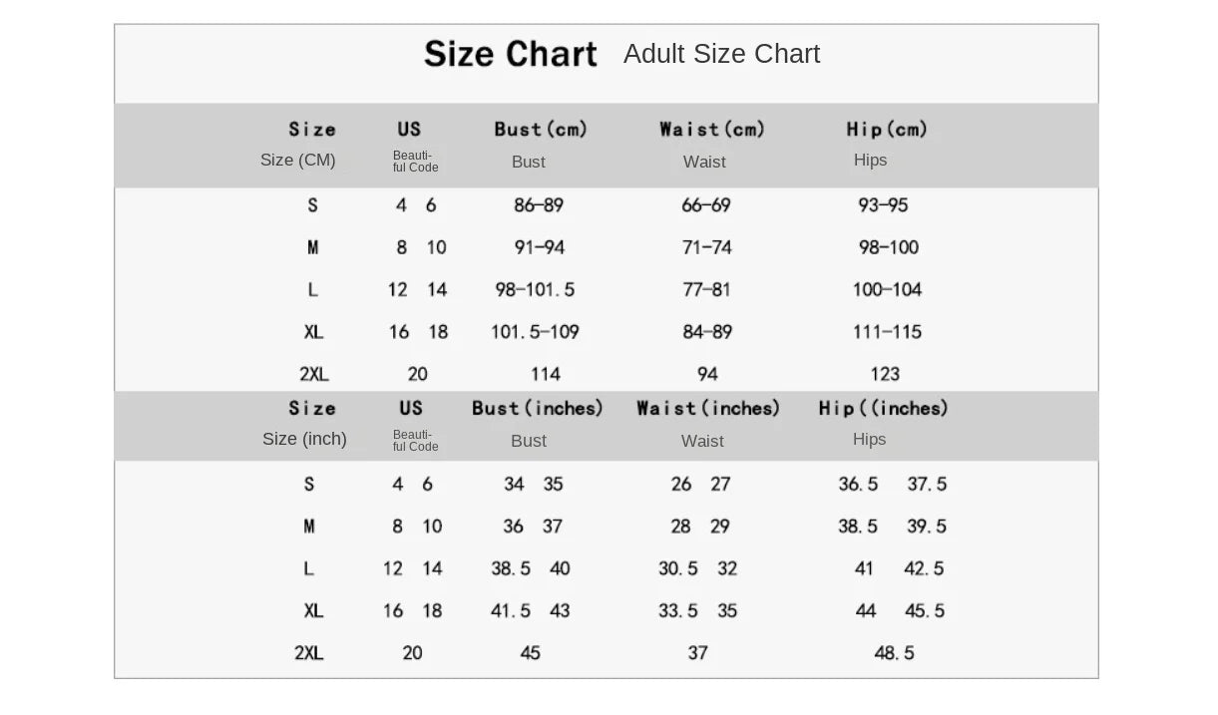
Task: Click the 'Waist(inches)' column header
Action: click(x=708, y=409)
